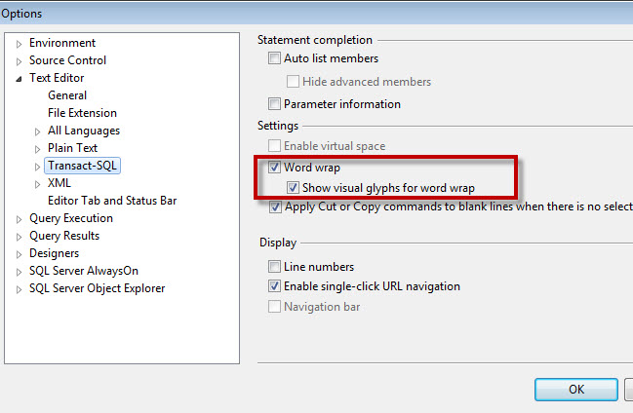Collapse the Text Editor node arrow

tap(19, 79)
